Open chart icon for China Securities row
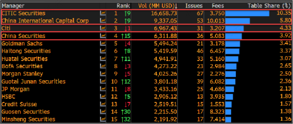The image size is (293, 124). pyautogui.click(x=103, y=36)
